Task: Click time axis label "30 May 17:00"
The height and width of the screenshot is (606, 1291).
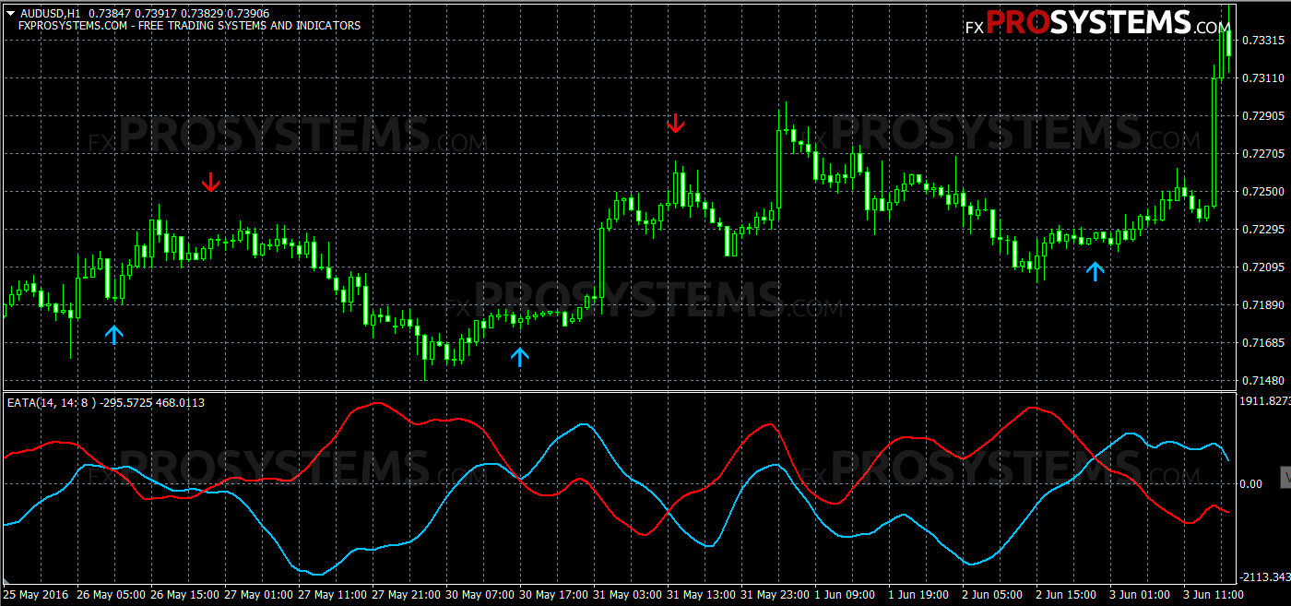Action: coord(553,594)
